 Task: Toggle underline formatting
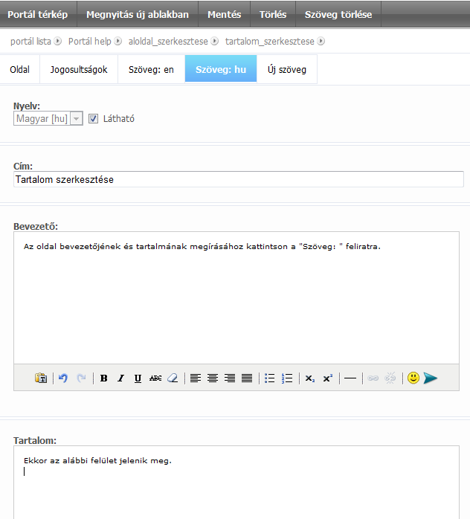point(138,378)
